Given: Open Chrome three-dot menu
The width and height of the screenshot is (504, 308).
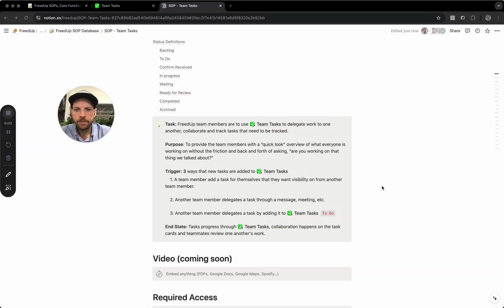Looking at the screenshot, I should pos(498,18).
